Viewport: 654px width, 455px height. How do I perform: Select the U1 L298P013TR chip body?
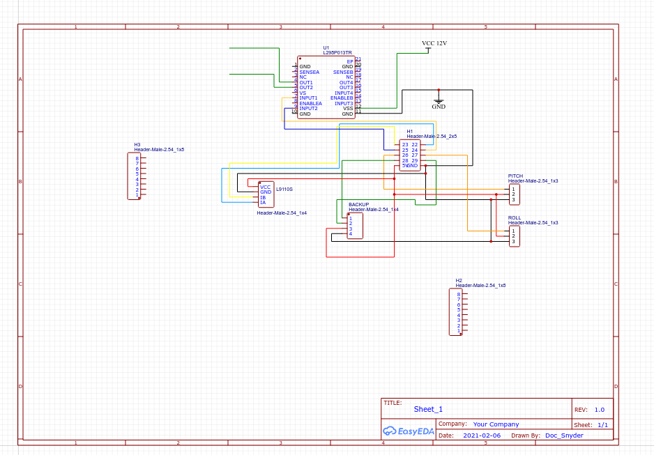[x=326, y=88]
